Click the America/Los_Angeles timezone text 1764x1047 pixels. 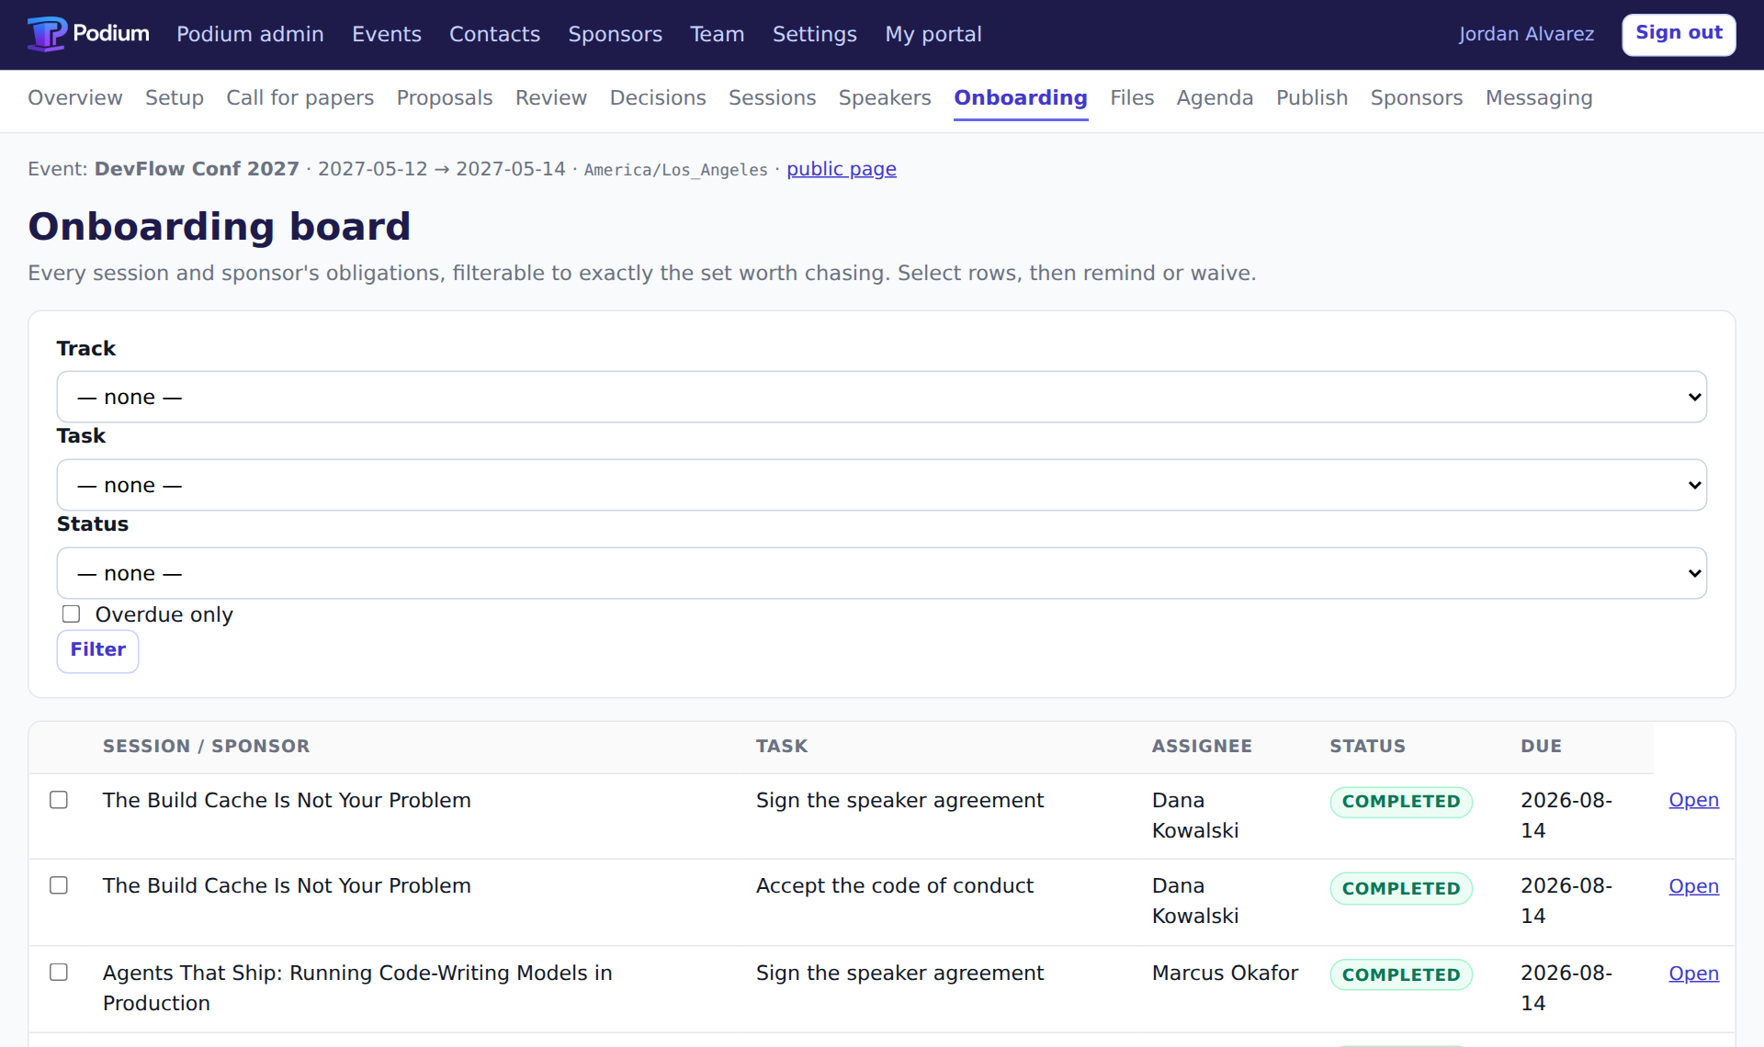click(x=675, y=170)
